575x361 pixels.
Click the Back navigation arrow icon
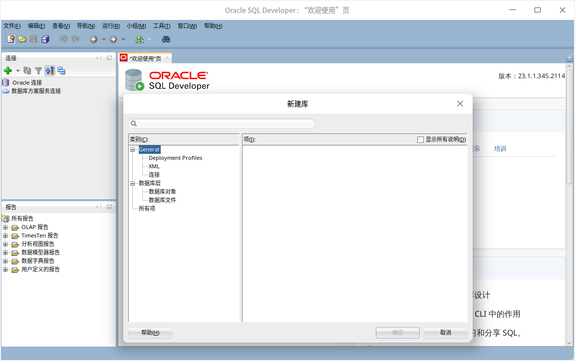94,39
